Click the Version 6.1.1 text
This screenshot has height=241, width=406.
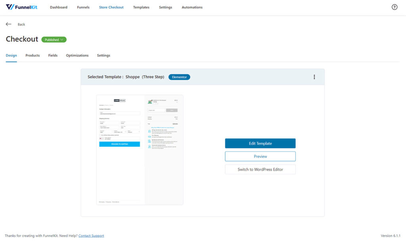(x=391, y=235)
